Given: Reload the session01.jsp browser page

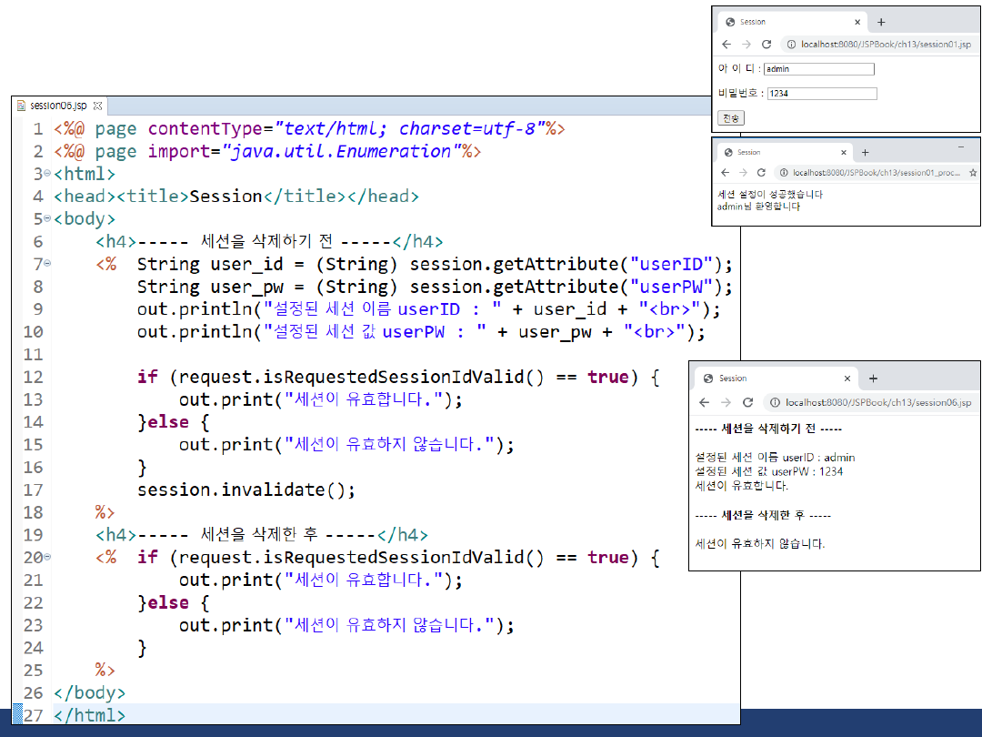Looking at the screenshot, I should click(x=767, y=44).
